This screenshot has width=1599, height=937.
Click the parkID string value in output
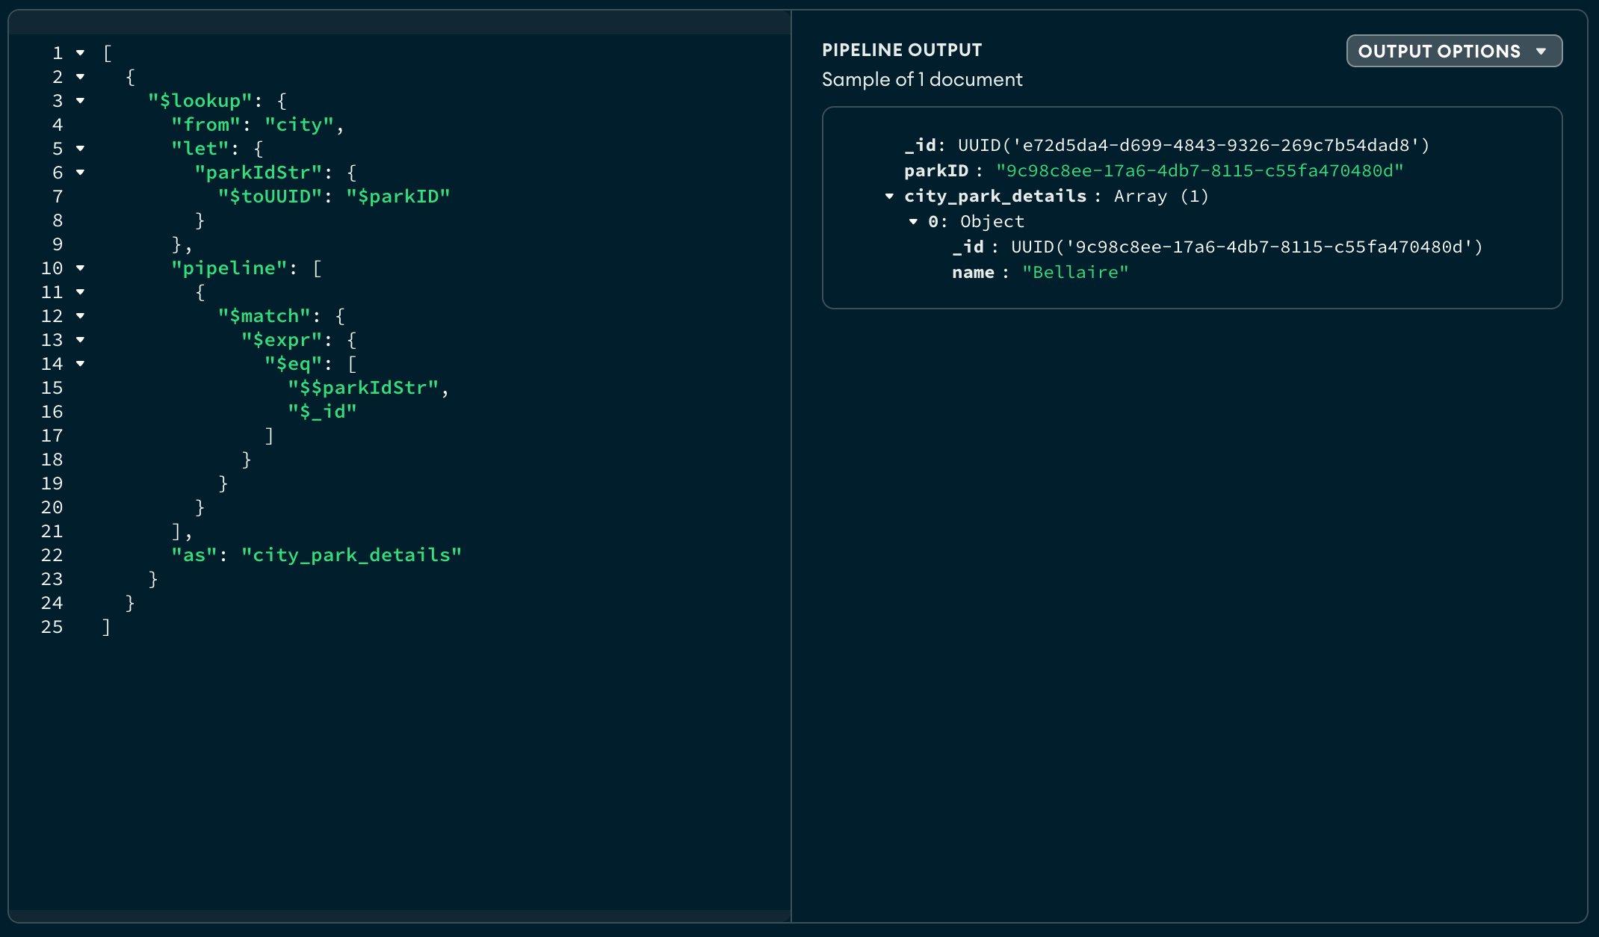(1199, 171)
